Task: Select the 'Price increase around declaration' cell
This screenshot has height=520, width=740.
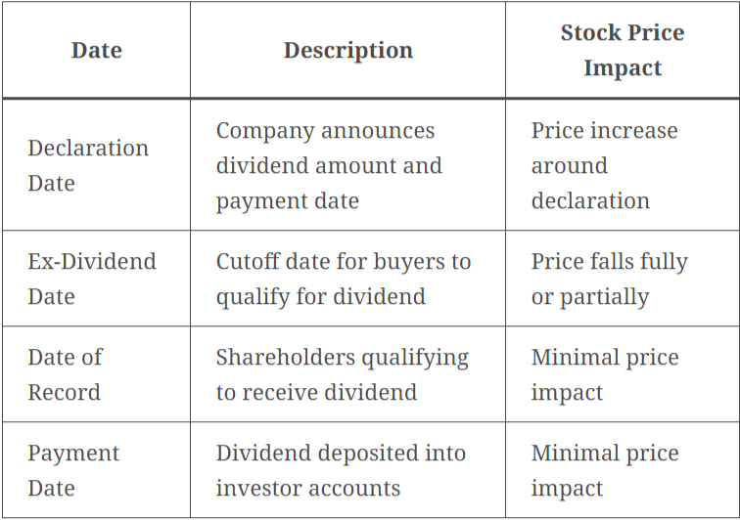Action: [x=604, y=165]
